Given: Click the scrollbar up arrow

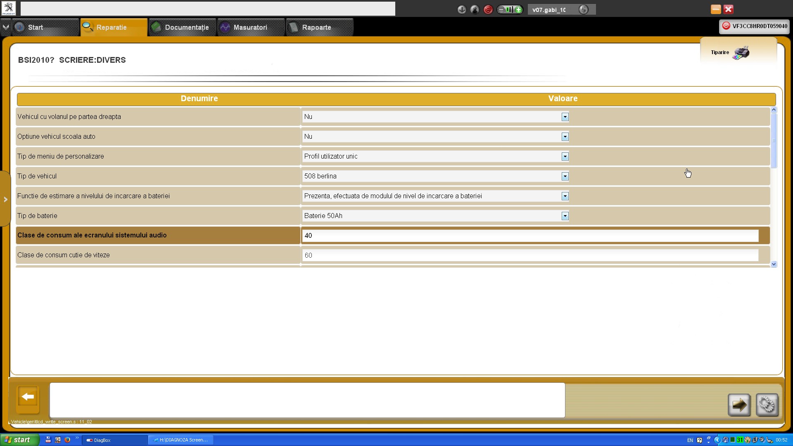Looking at the screenshot, I should [774, 110].
